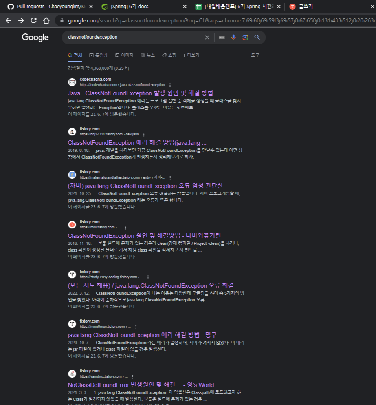Image resolution: width=376 pixels, height=405 pixels.
Task: Switch to the 쇼핑 shopping tab
Action: pyautogui.click(x=169, y=55)
